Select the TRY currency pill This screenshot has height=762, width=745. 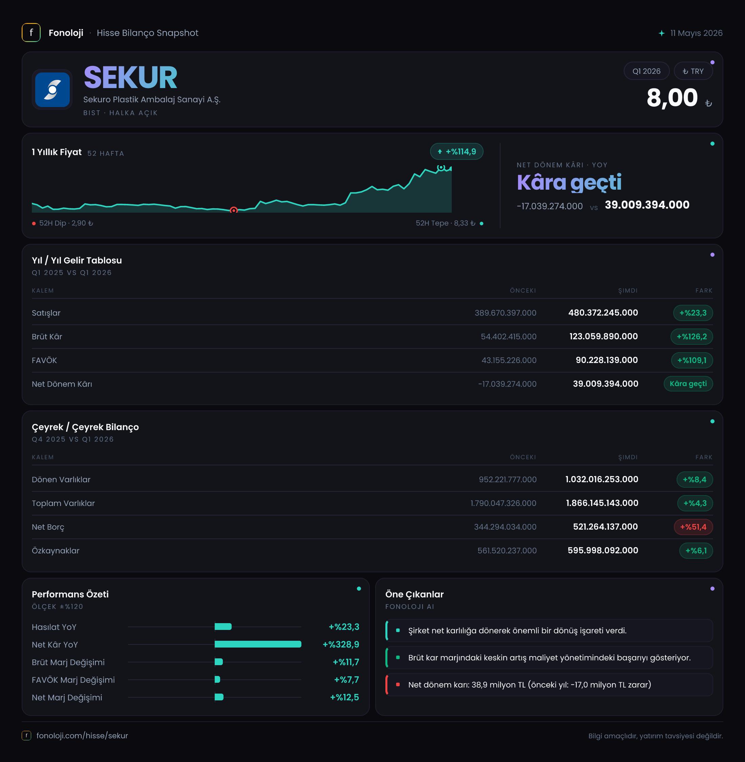click(693, 71)
